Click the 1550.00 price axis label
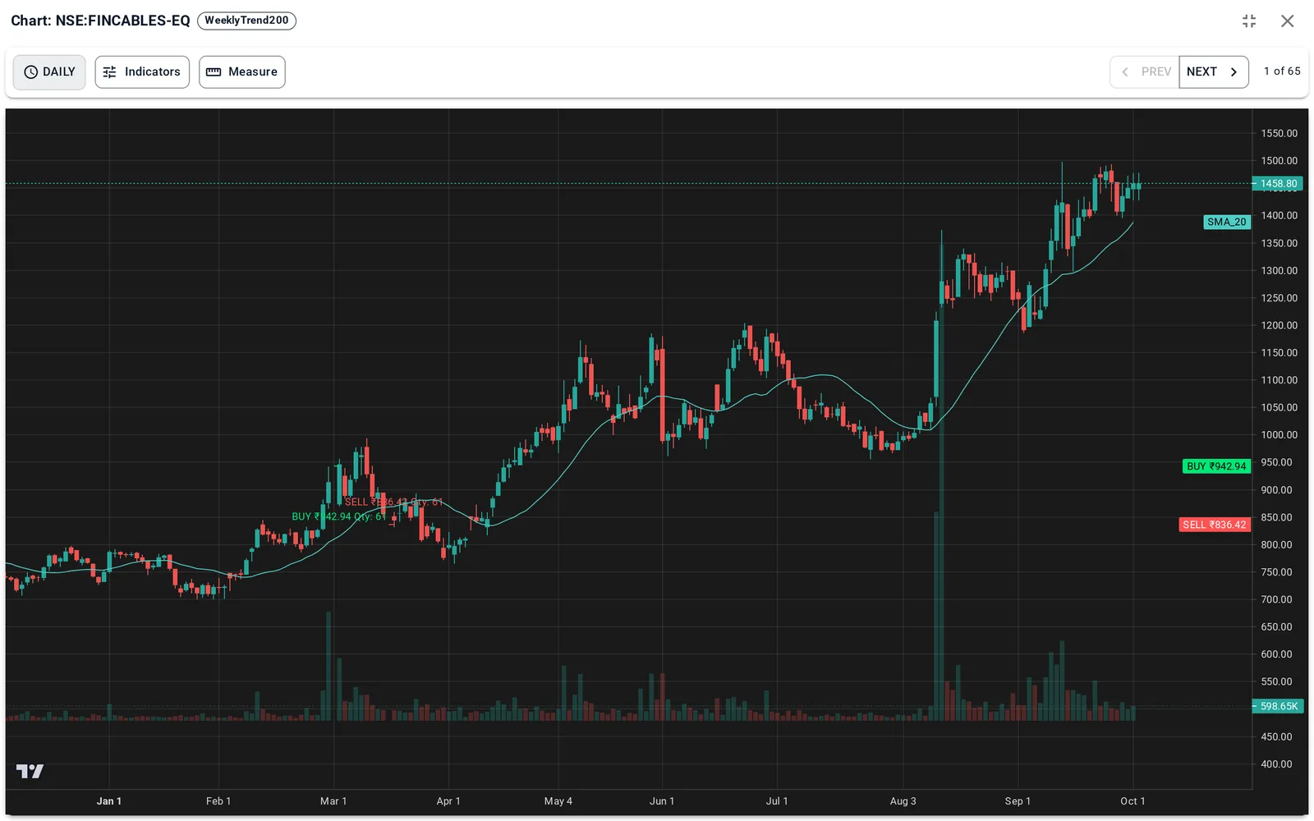This screenshot has width=1314, height=821. pyautogui.click(x=1280, y=133)
